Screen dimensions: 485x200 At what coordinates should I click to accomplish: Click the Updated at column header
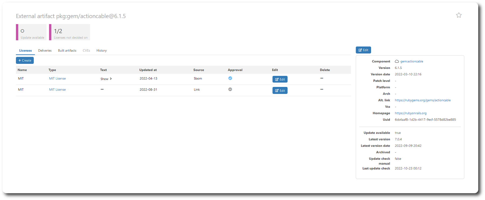point(148,70)
